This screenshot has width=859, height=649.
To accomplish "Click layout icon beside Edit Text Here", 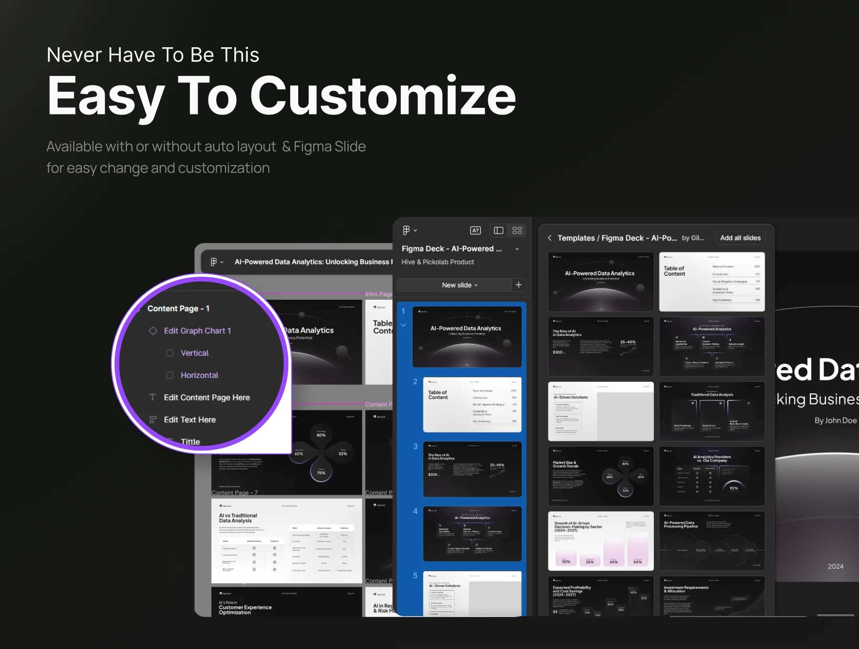I will coord(153,420).
